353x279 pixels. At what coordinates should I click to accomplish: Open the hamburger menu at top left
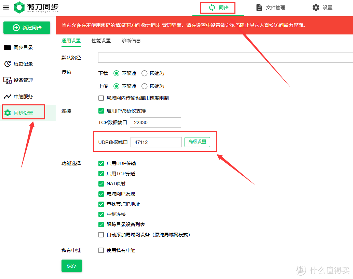click(x=6, y=8)
